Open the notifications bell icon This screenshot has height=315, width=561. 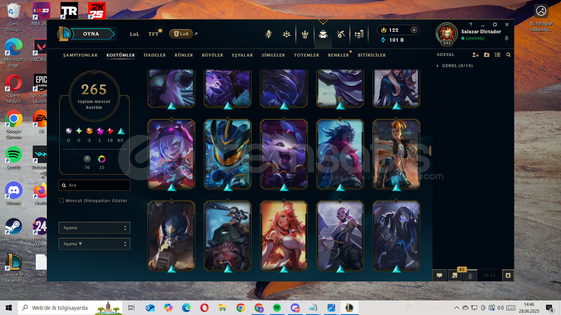[x=507, y=38]
